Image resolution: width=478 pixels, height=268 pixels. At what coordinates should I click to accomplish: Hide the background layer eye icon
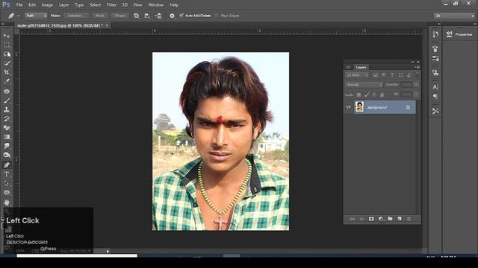pyautogui.click(x=349, y=107)
